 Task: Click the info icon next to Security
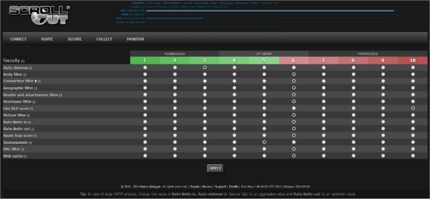(x=23, y=61)
